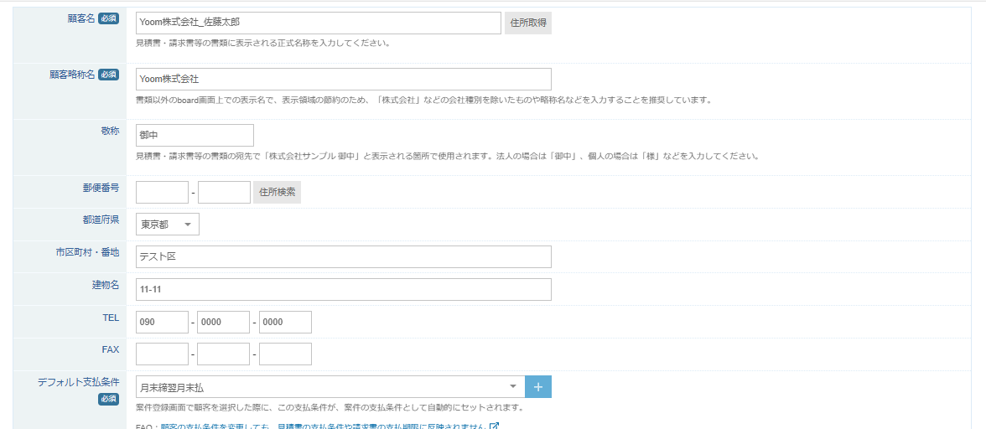
Task: Click the first FAX input box
Action: click(x=163, y=354)
